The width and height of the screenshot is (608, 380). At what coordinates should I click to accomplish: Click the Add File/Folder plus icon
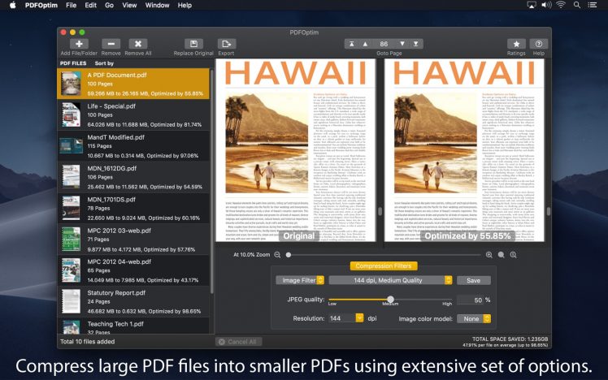[x=79, y=44]
